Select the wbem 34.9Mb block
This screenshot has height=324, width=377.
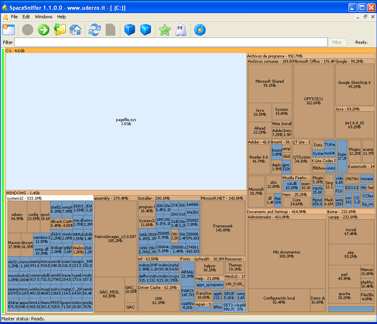click(x=17, y=217)
